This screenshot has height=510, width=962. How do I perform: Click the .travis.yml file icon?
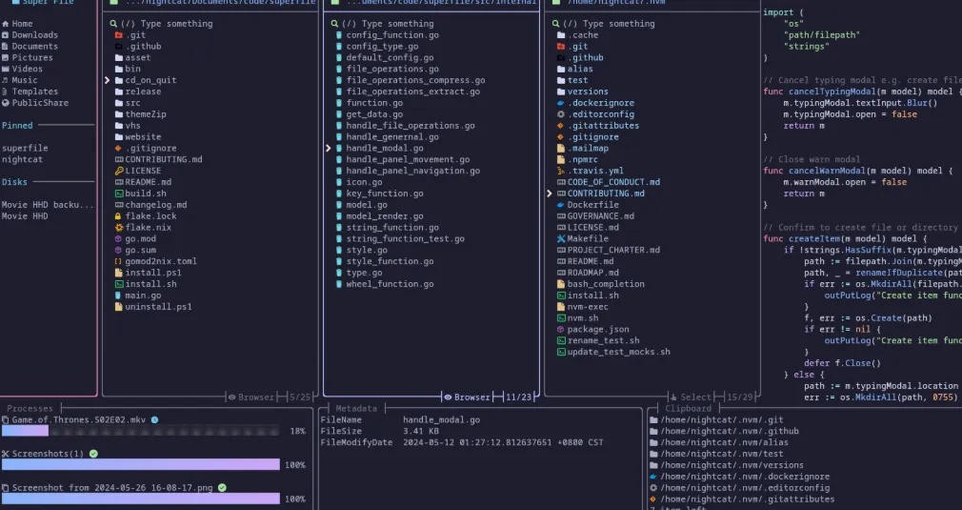click(x=561, y=172)
